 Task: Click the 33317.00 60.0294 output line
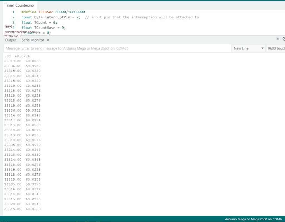22,120
